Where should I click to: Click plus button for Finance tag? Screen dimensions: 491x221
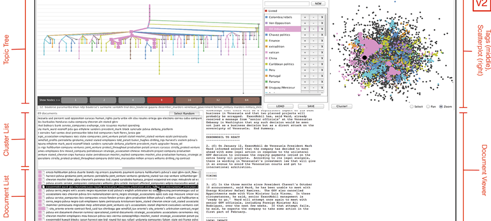[305, 41]
